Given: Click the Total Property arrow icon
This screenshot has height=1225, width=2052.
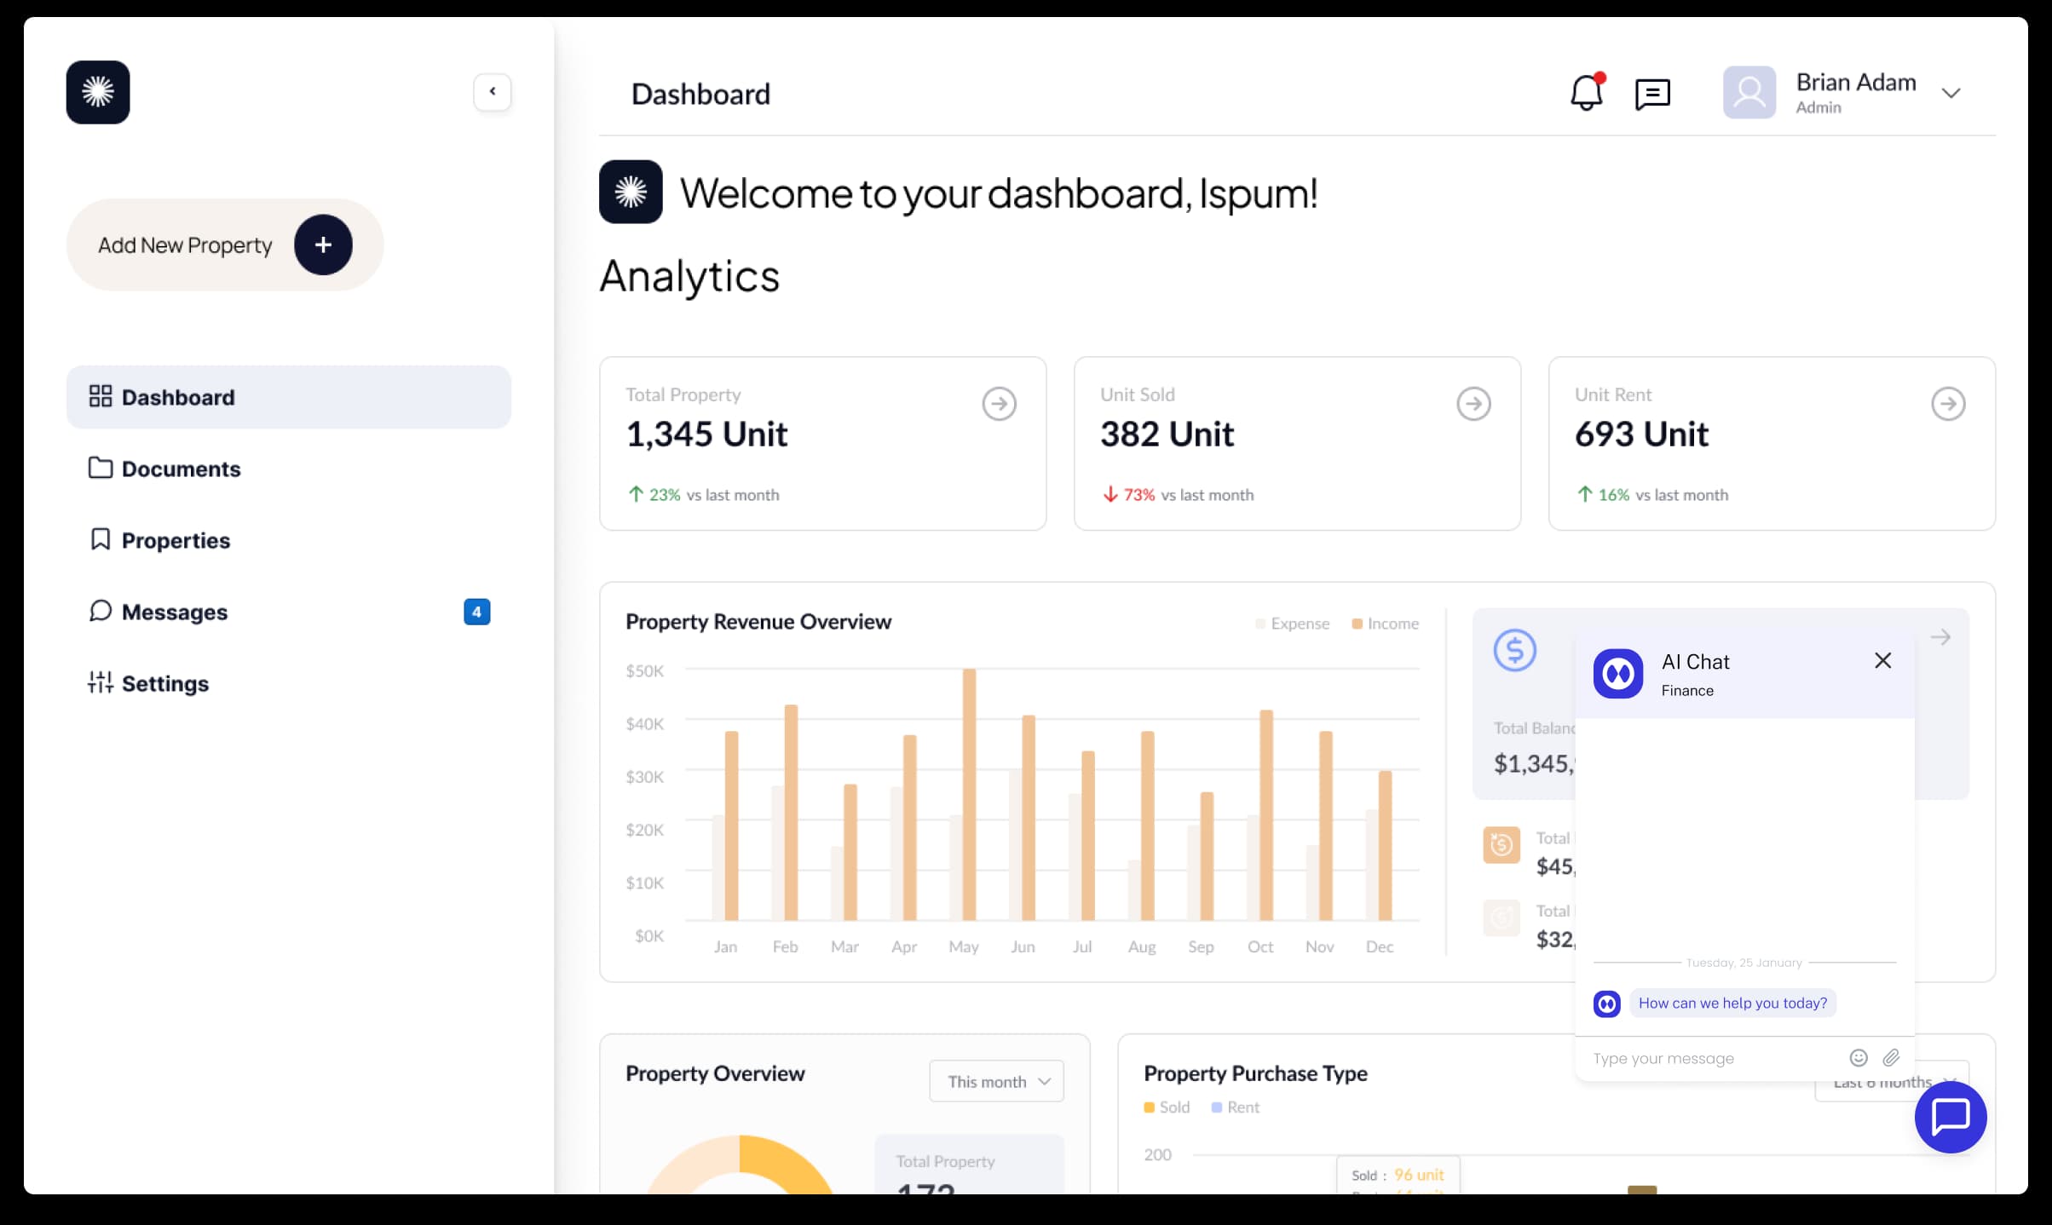Looking at the screenshot, I should (x=1000, y=404).
